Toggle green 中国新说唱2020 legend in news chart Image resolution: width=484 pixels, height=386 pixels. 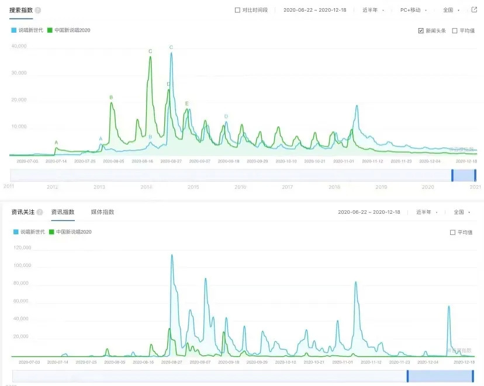[70, 232]
